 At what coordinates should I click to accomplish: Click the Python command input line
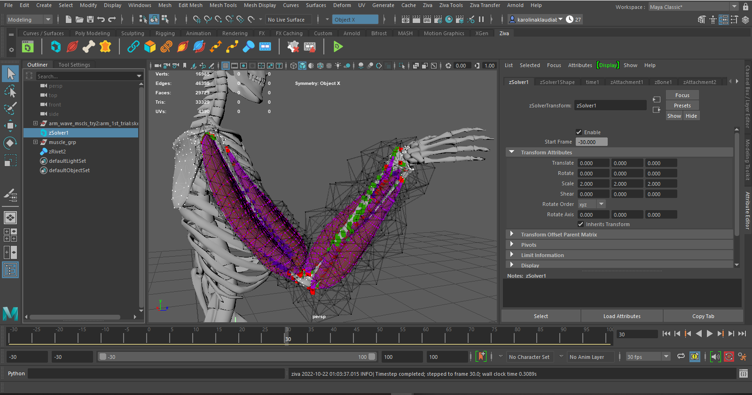(157, 373)
